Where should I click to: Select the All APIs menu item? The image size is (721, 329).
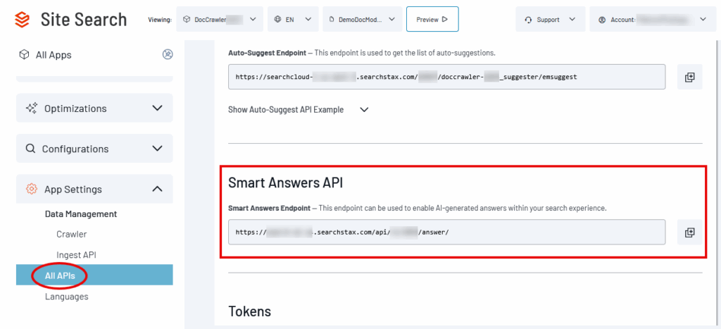(95, 275)
